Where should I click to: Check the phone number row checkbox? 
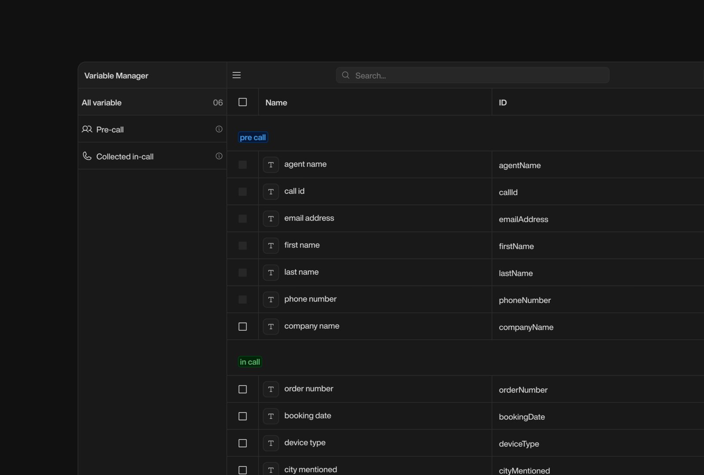tap(242, 299)
